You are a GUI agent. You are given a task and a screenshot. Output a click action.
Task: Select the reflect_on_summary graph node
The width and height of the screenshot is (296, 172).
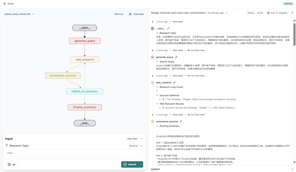pos(85,91)
